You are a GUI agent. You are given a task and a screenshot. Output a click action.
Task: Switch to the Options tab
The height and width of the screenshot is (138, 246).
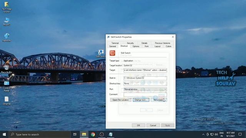[136, 46]
